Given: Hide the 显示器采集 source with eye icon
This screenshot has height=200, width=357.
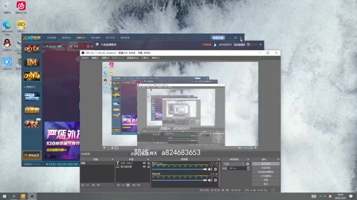Looking at the screenshot, I should tap(144, 167).
